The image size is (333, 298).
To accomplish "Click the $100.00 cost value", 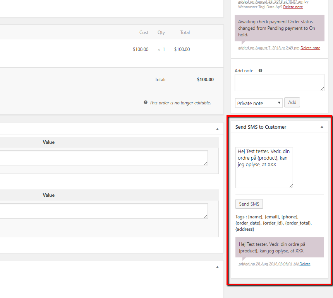I will tap(141, 49).
